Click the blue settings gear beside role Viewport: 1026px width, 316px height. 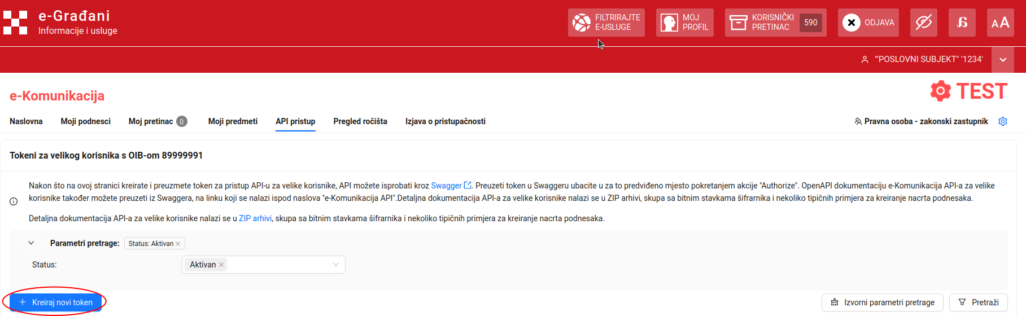pos(1002,121)
